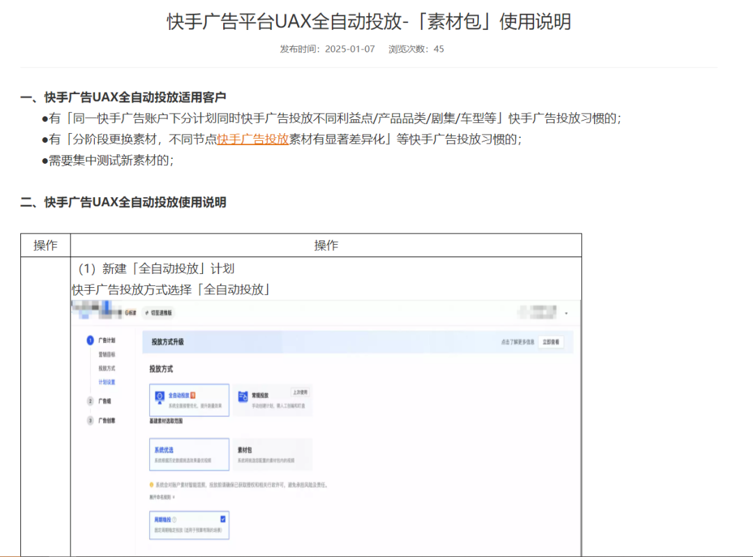Screen dimensions: 753x557
Task: Open the 广告计划 step label
Action: tap(107, 340)
